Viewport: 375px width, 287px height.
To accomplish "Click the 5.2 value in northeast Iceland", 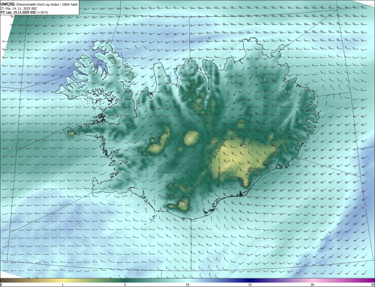I will click(x=262, y=80).
